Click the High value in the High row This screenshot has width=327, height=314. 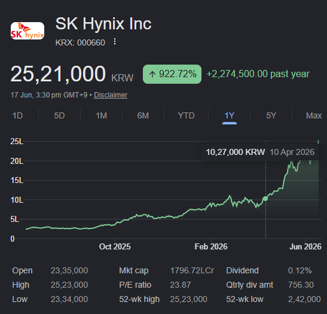pyautogui.click(x=69, y=285)
